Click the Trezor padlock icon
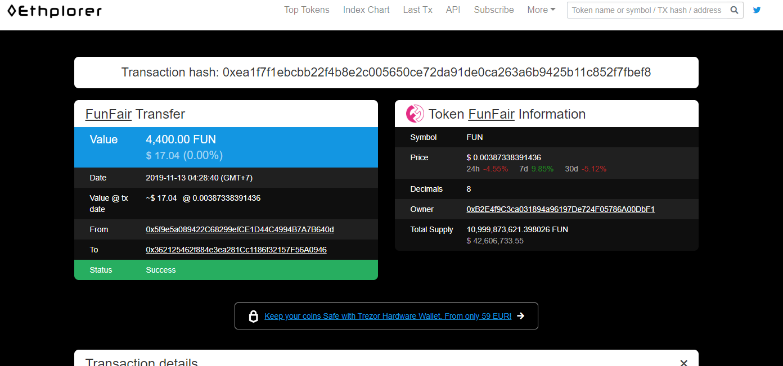783x366 pixels. tap(254, 316)
